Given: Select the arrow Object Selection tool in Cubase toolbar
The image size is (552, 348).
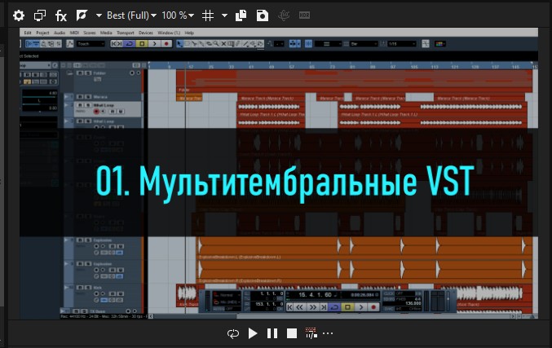Looking at the screenshot, I should pos(179,44).
